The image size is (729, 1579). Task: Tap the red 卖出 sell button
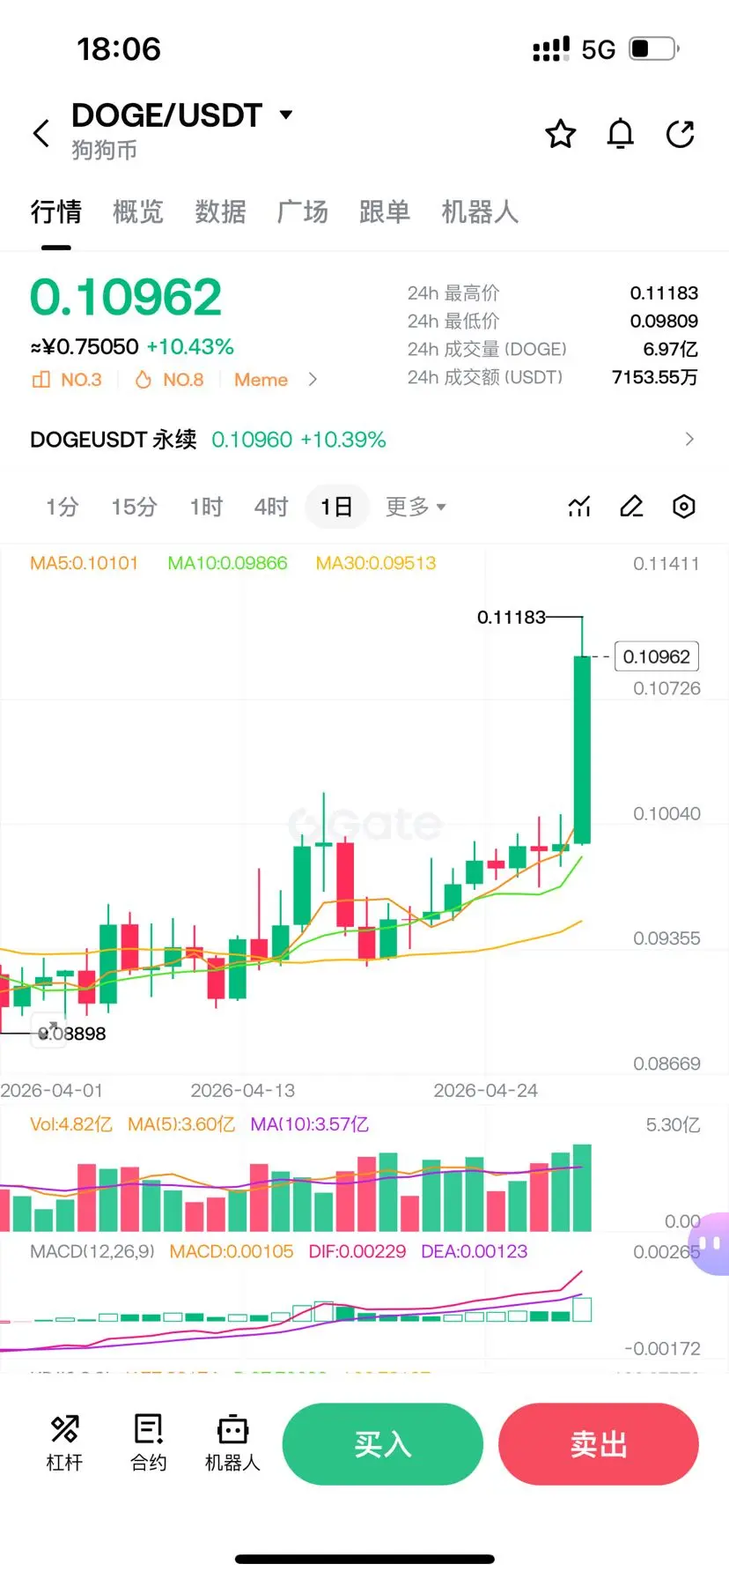[x=599, y=1443]
